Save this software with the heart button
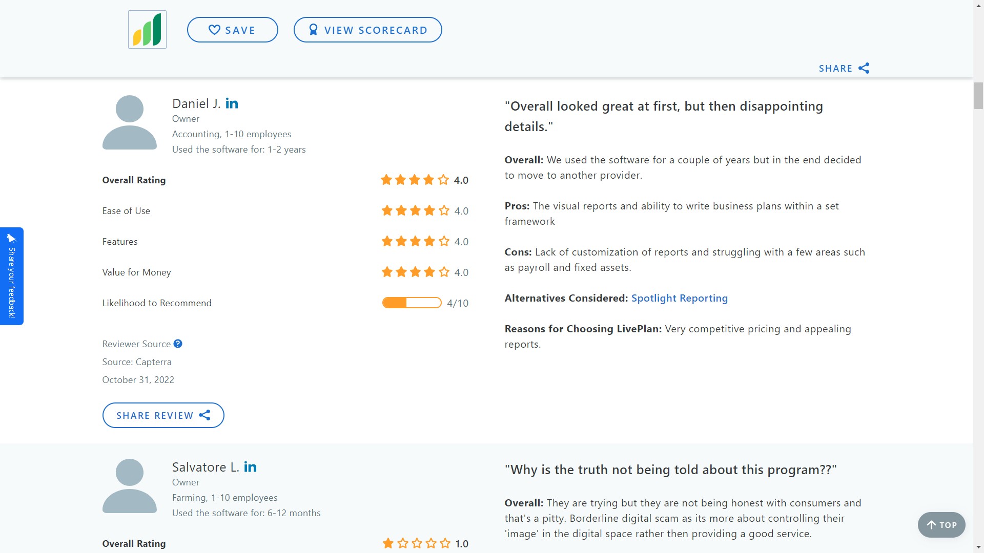 point(232,30)
